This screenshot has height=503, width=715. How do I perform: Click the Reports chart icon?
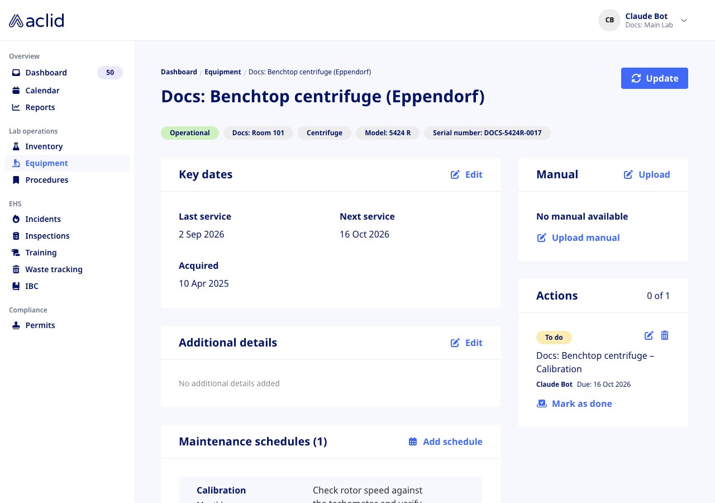(x=16, y=107)
